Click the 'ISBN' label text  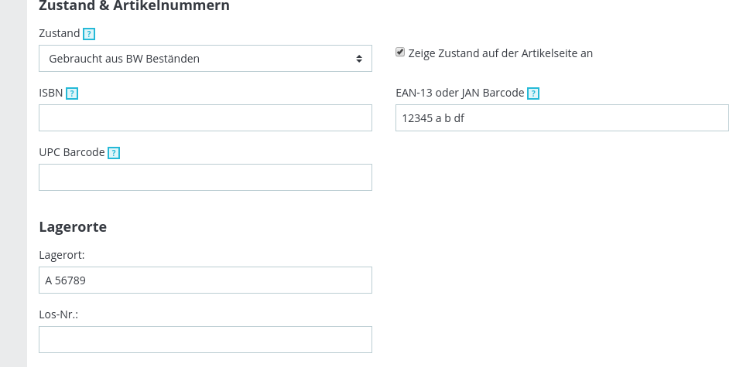tap(50, 93)
